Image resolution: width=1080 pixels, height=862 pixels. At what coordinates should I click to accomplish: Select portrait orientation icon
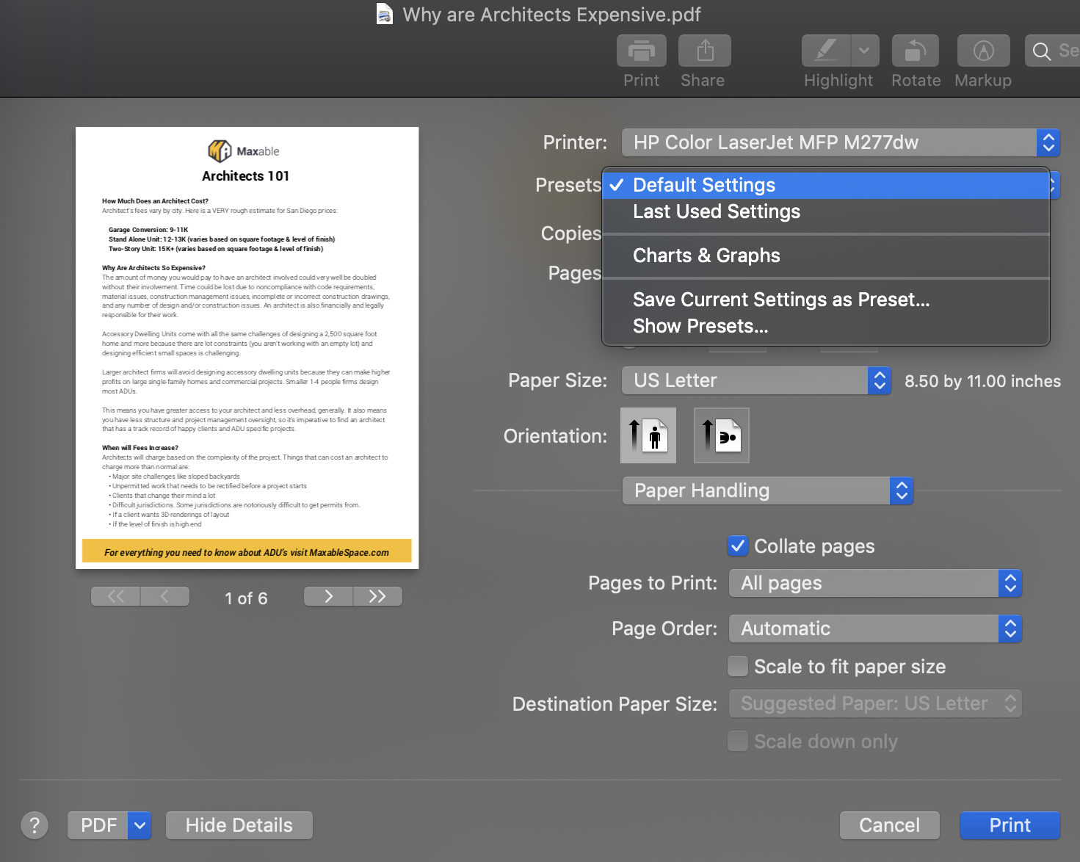point(648,435)
